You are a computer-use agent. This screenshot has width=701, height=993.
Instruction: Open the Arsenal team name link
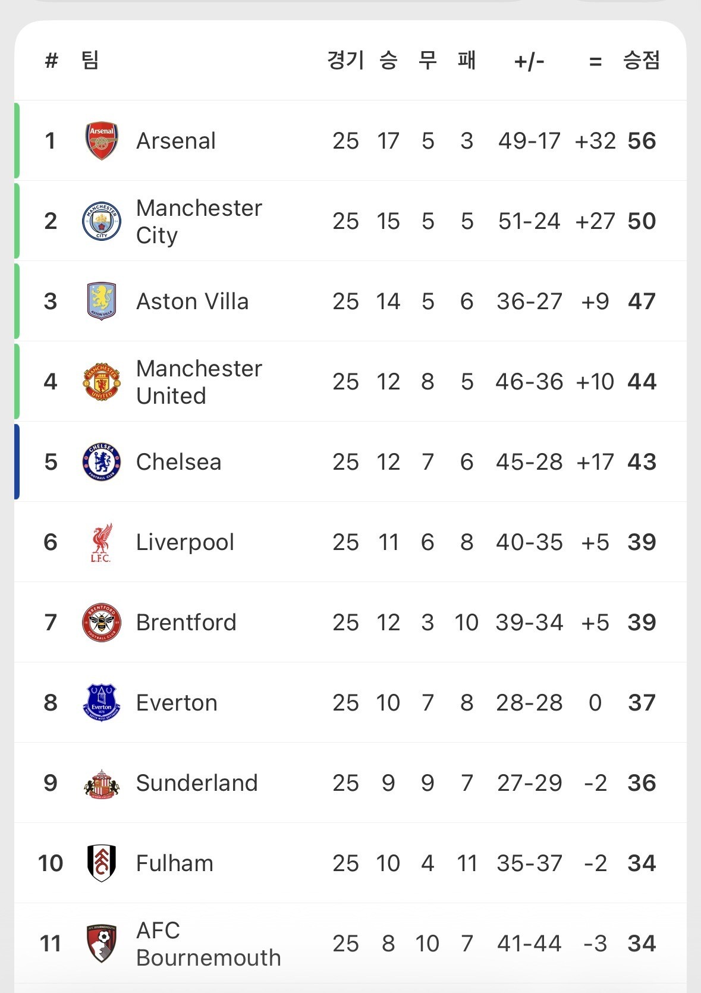[176, 141]
